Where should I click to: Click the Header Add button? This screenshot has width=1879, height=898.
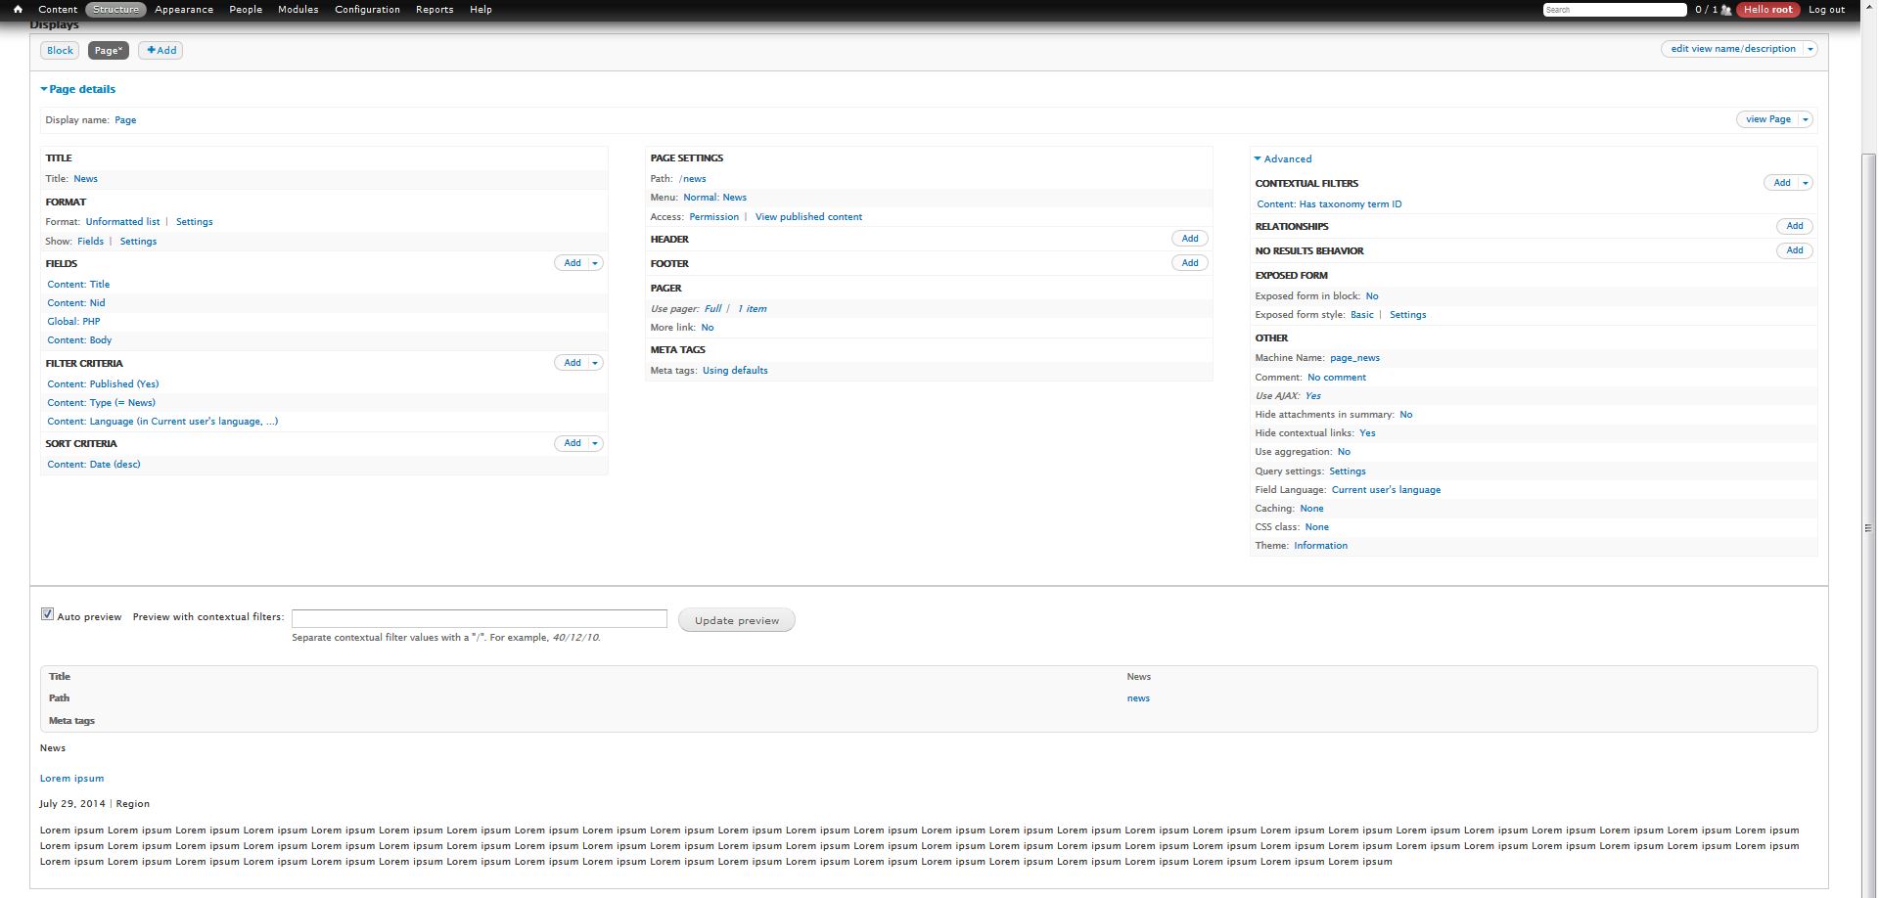tap(1189, 239)
